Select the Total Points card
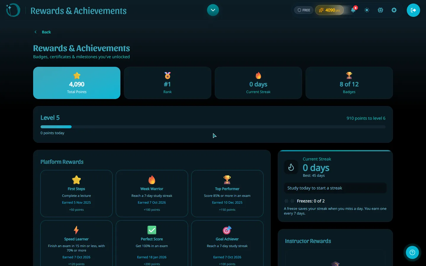 coord(77,83)
